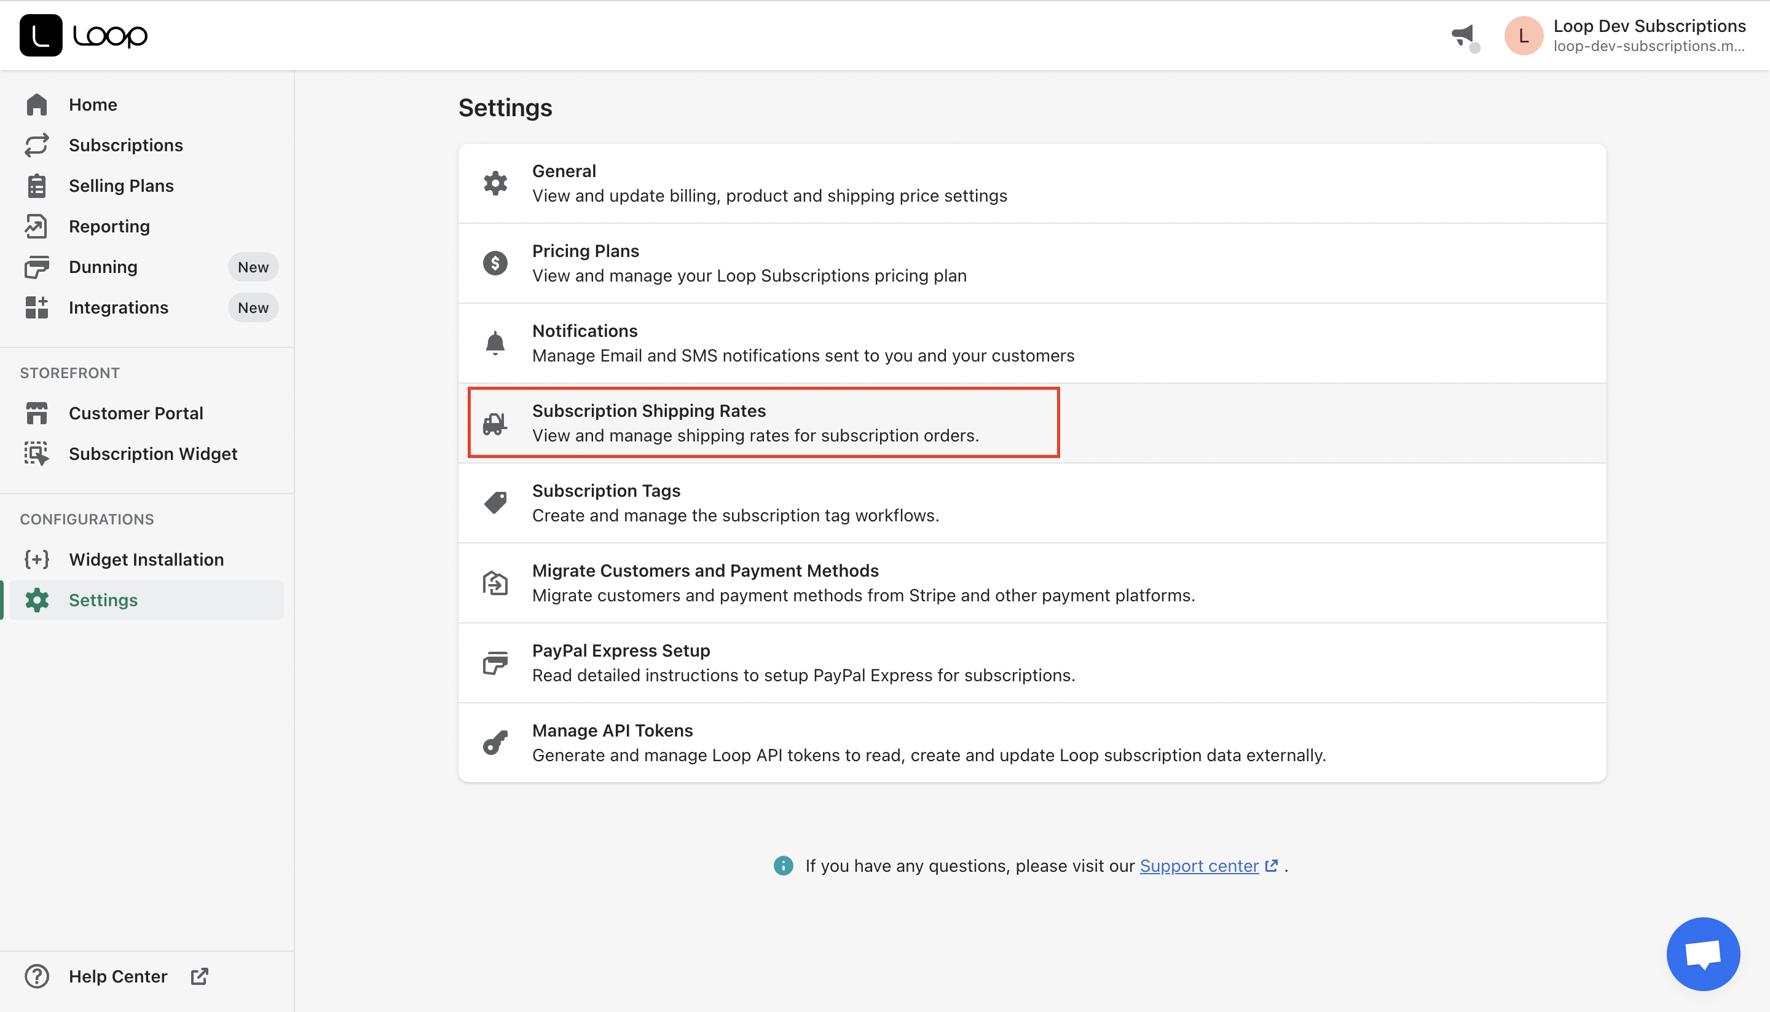This screenshot has width=1770, height=1012.
Task: Click 'View and manage your Loop Subscriptions pricing plan'
Action: (x=749, y=276)
